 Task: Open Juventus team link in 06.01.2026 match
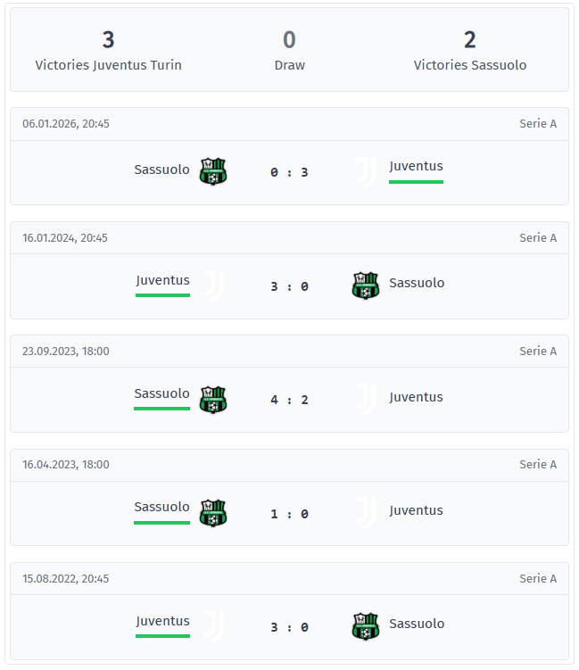[x=416, y=166]
